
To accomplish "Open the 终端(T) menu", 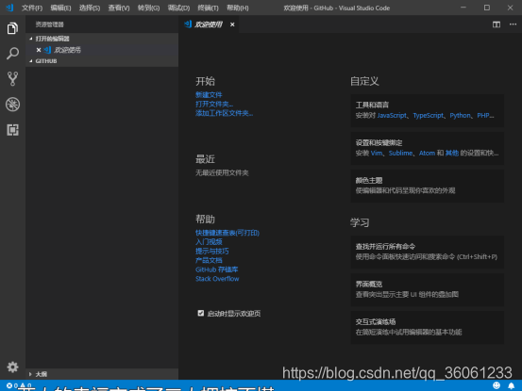I will tap(208, 8).
